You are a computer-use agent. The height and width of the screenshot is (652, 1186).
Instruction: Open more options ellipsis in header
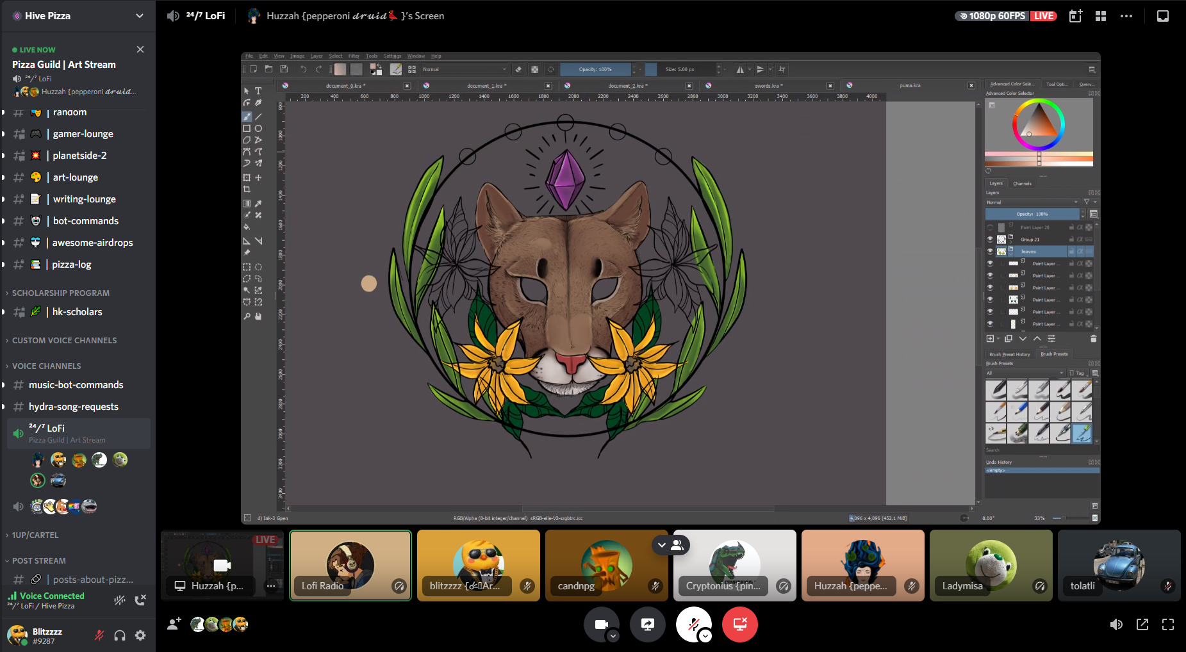coord(1126,16)
